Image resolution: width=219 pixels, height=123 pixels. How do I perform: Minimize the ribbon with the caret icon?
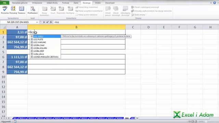click(211, 3)
